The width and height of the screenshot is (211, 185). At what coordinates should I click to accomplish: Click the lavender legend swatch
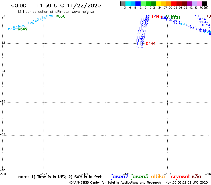click(x=194, y=3)
